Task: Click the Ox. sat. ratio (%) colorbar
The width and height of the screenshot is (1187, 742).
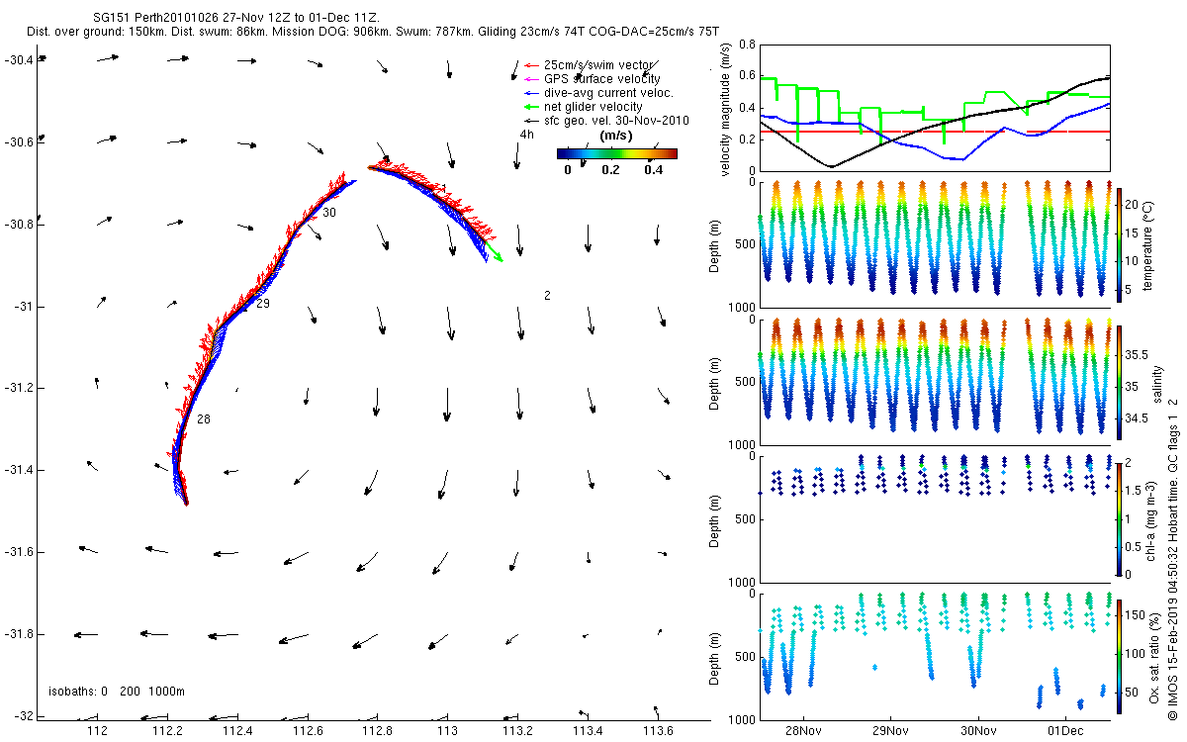Action: click(1120, 656)
